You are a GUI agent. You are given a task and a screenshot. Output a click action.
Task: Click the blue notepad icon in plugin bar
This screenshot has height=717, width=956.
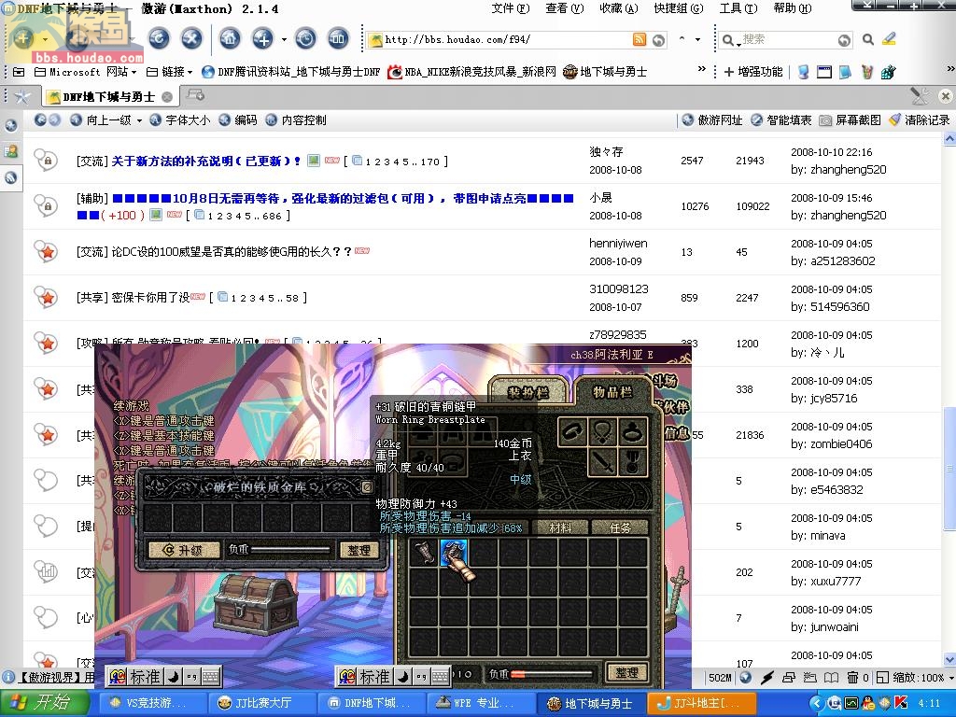(x=845, y=72)
